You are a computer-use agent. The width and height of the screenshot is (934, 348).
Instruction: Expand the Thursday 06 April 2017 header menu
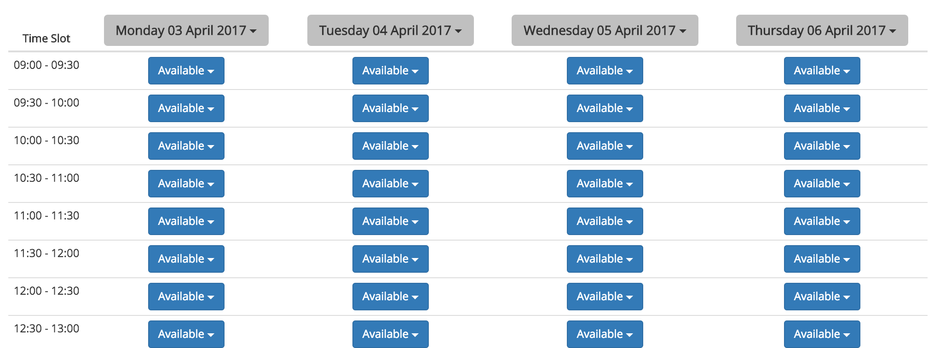tap(822, 30)
